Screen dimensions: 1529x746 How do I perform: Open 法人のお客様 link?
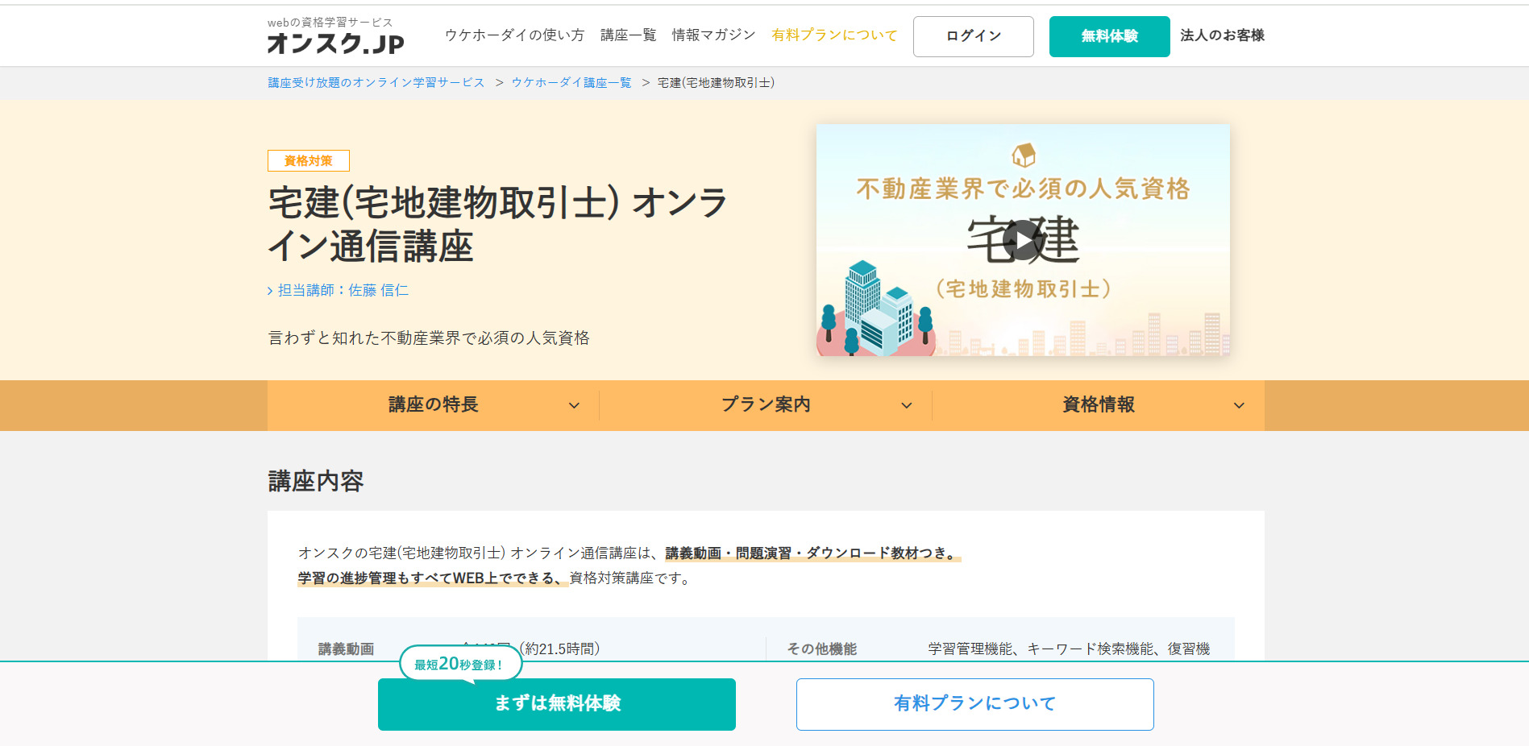tap(1222, 35)
